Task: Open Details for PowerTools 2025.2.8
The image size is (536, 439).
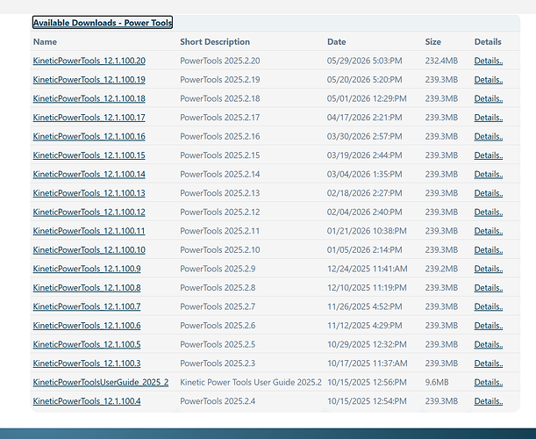Action: 489,288
